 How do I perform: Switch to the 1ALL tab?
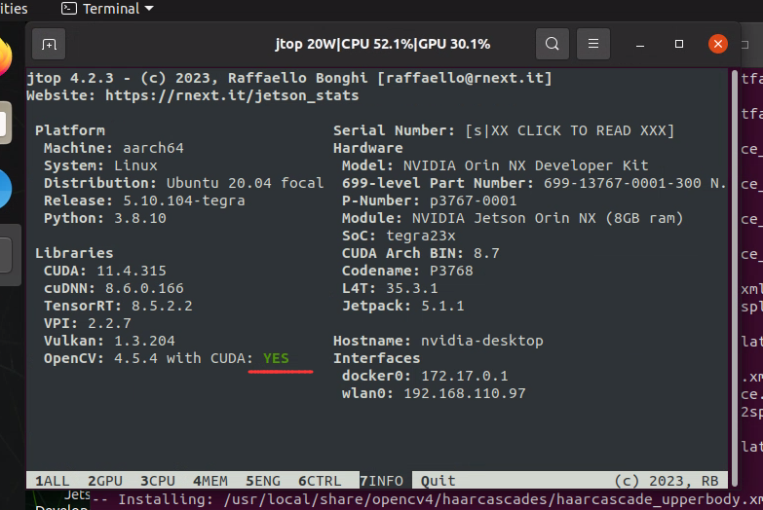(x=52, y=481)
